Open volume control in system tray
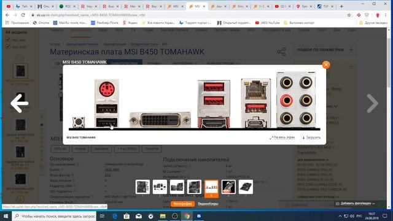Screen dimensions: 393x221 click(x=352, y=216)
